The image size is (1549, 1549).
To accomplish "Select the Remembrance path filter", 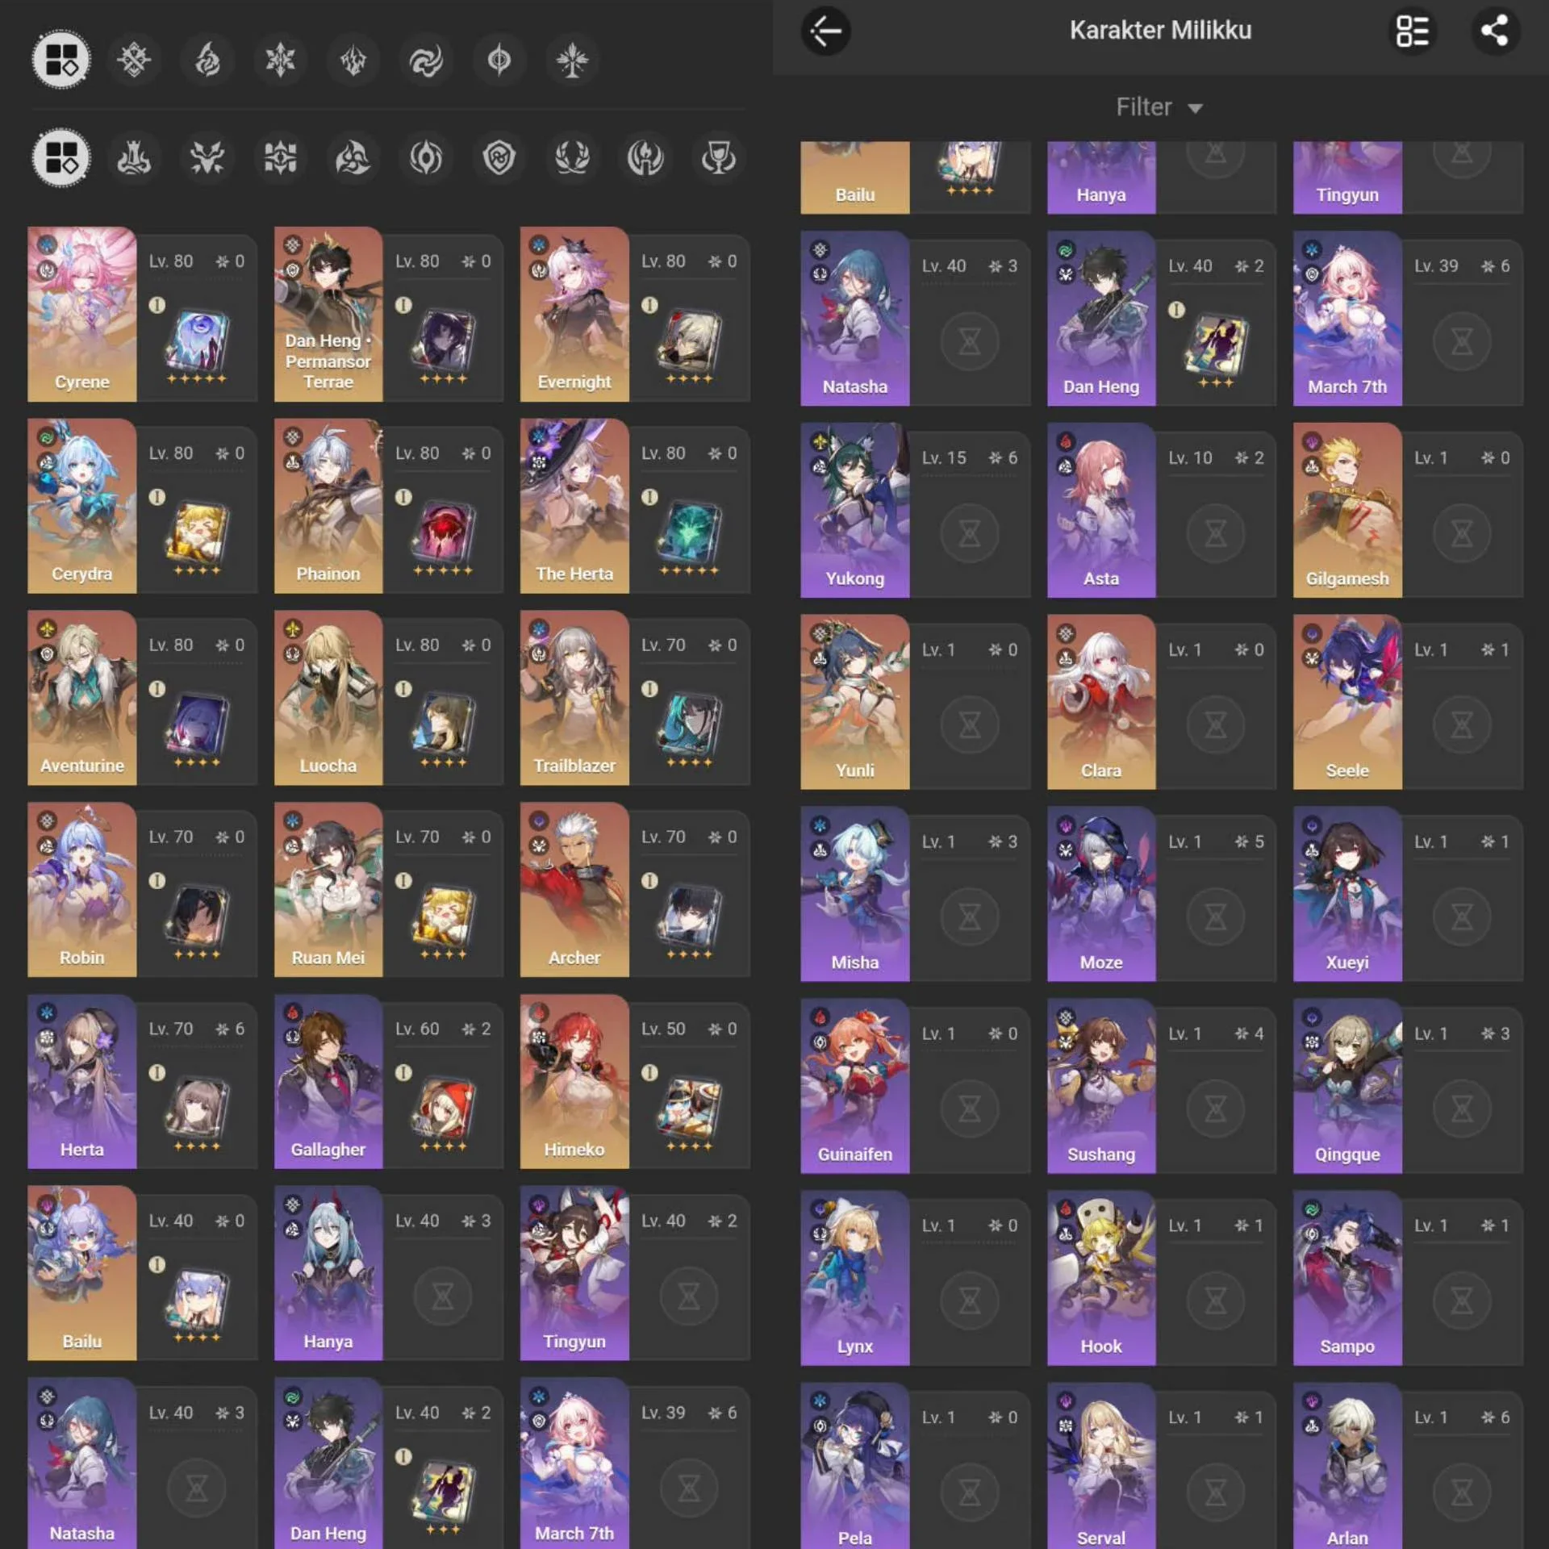I will click(645, 157).
